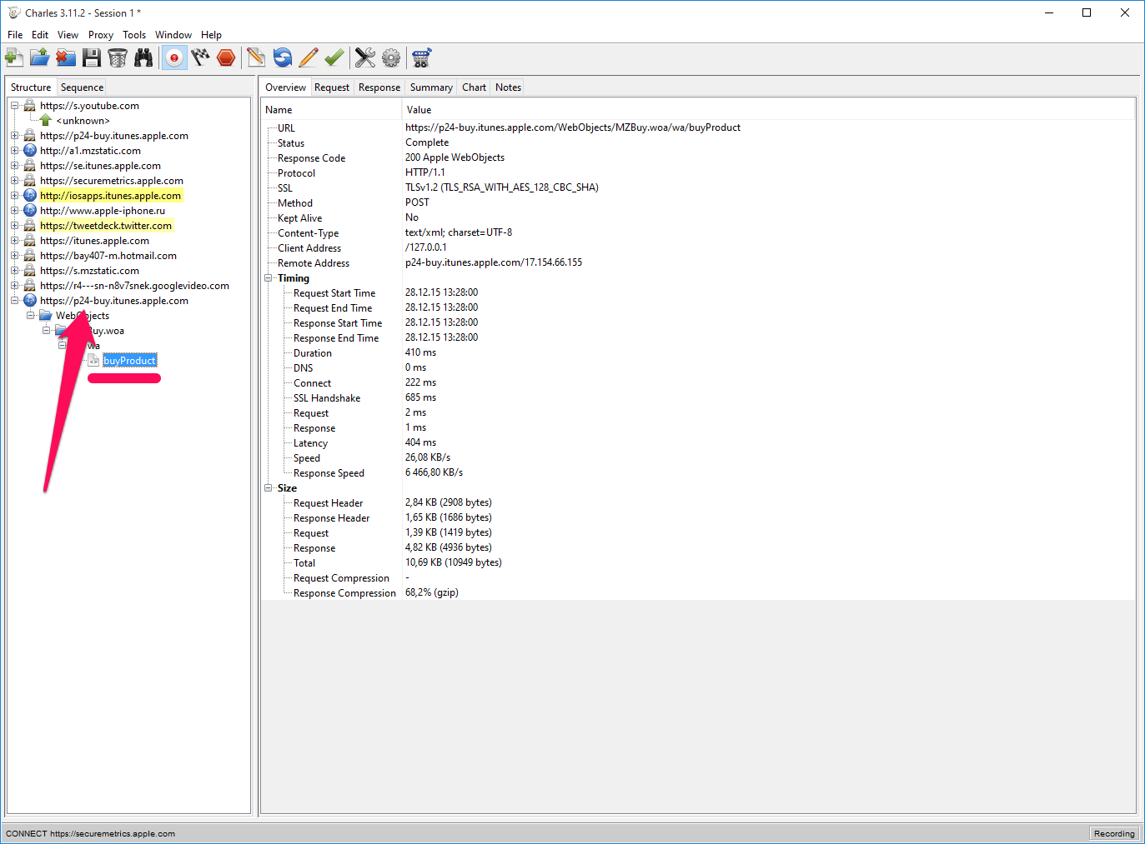Repeat the selected request with blue arrows icon

(x=283, y=57)
